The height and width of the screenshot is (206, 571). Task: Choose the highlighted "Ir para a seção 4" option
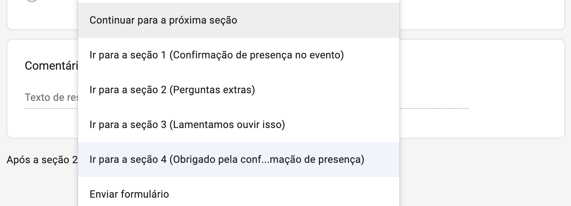pos(227,160)
